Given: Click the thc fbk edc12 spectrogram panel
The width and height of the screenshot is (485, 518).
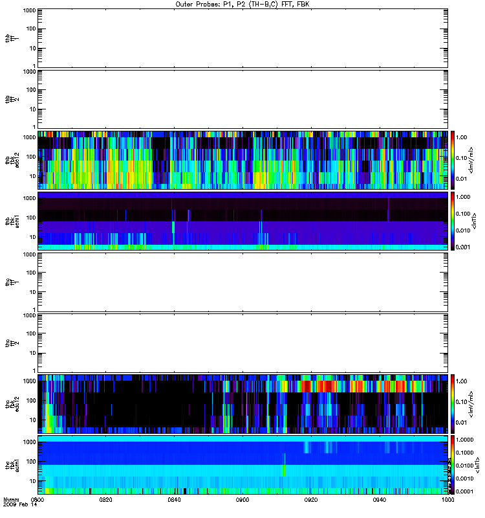Looking at the screenshot, I should pos(243,403).
